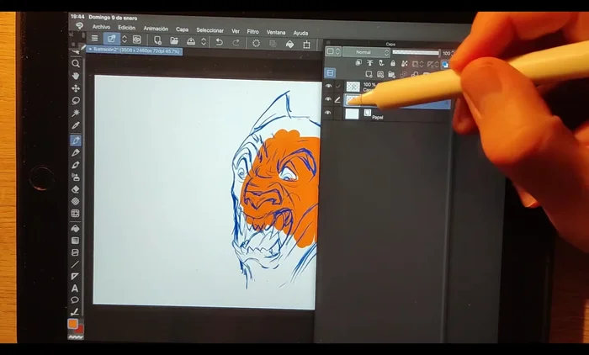Toggle visibility of the top 100% layer
589x355 pixels.
click(328, 86)
